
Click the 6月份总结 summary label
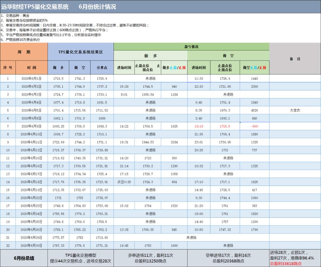click(x=24, y=258)
